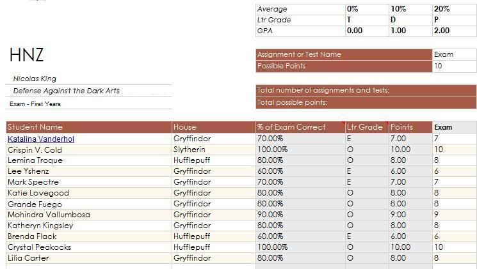The width and height of the screenshot is (477, 269).
Task: Click the GPA 1.00 cell
Action: coord(410,31)
